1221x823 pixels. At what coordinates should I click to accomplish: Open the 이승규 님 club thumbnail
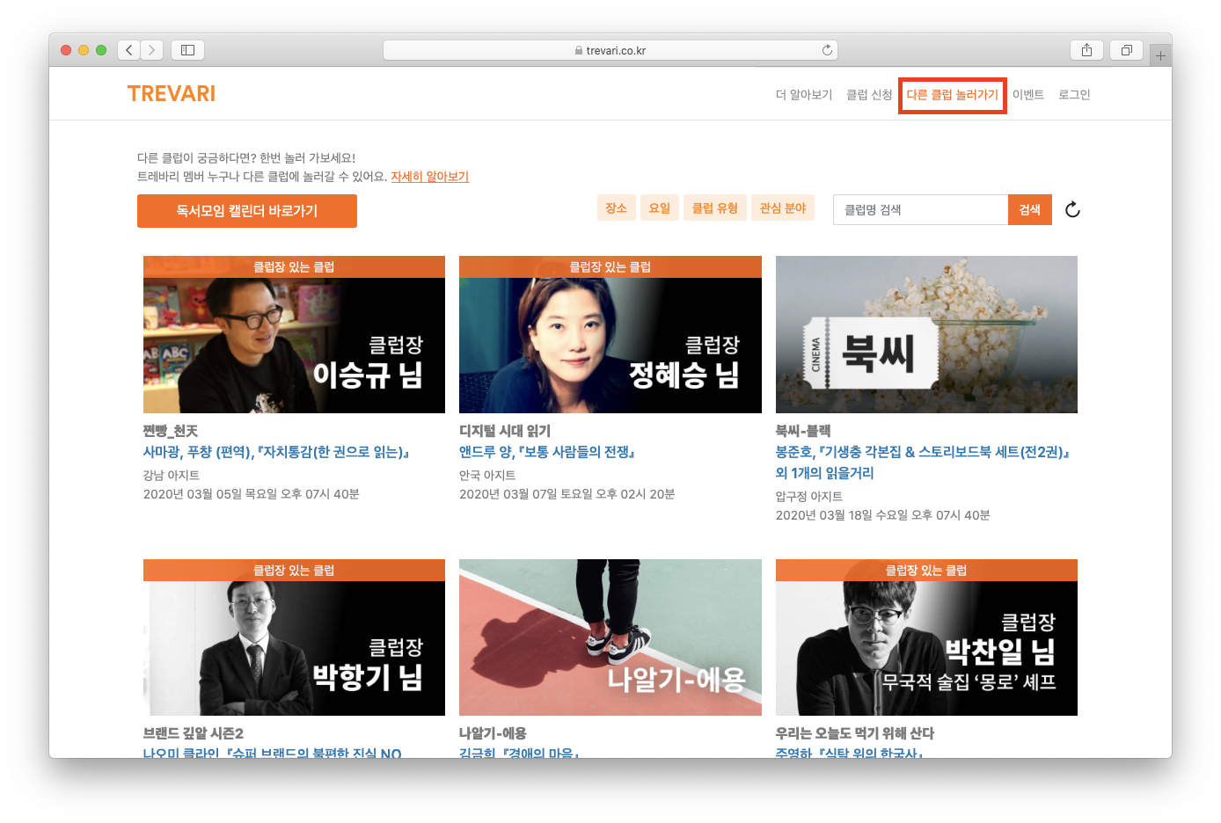[294, 334]
